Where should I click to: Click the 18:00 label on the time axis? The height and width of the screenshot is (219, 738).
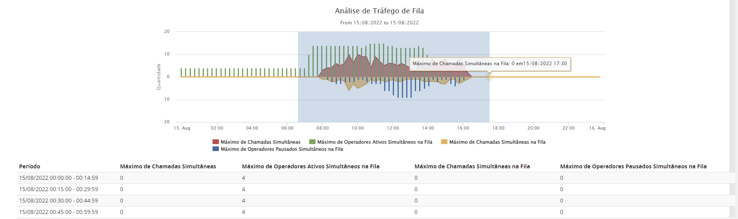498,128
